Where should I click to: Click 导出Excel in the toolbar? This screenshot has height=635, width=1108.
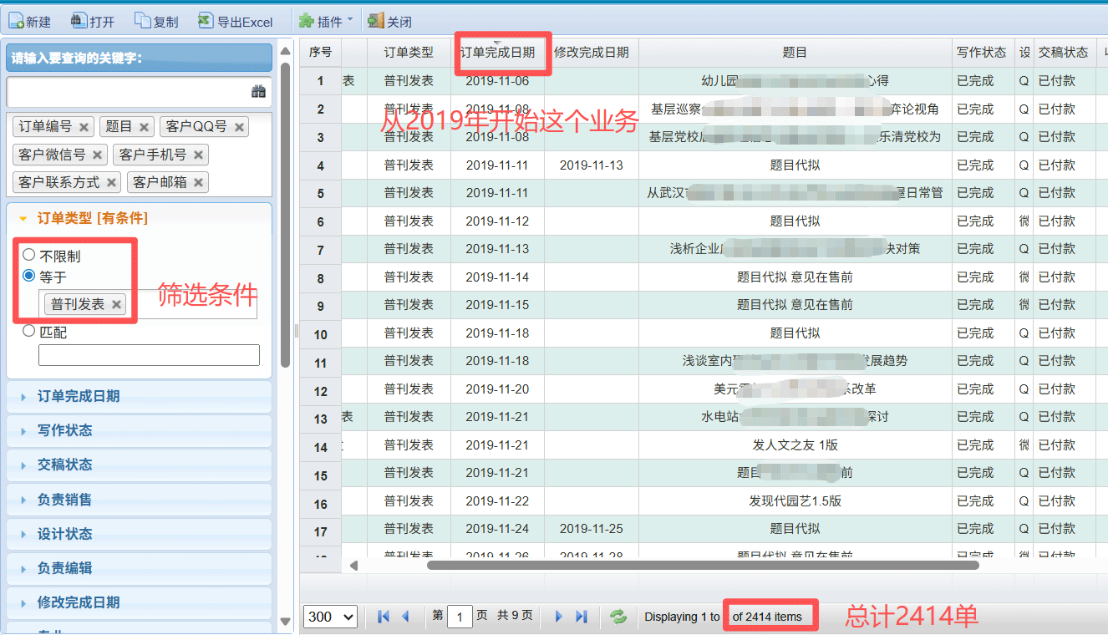(236, 22)
